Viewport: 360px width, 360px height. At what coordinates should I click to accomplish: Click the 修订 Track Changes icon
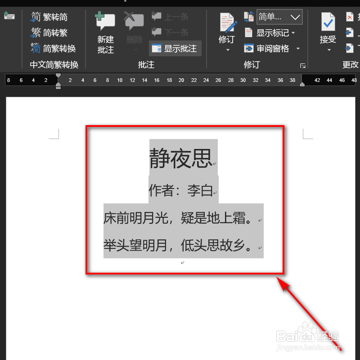click(x=228, y=22)
